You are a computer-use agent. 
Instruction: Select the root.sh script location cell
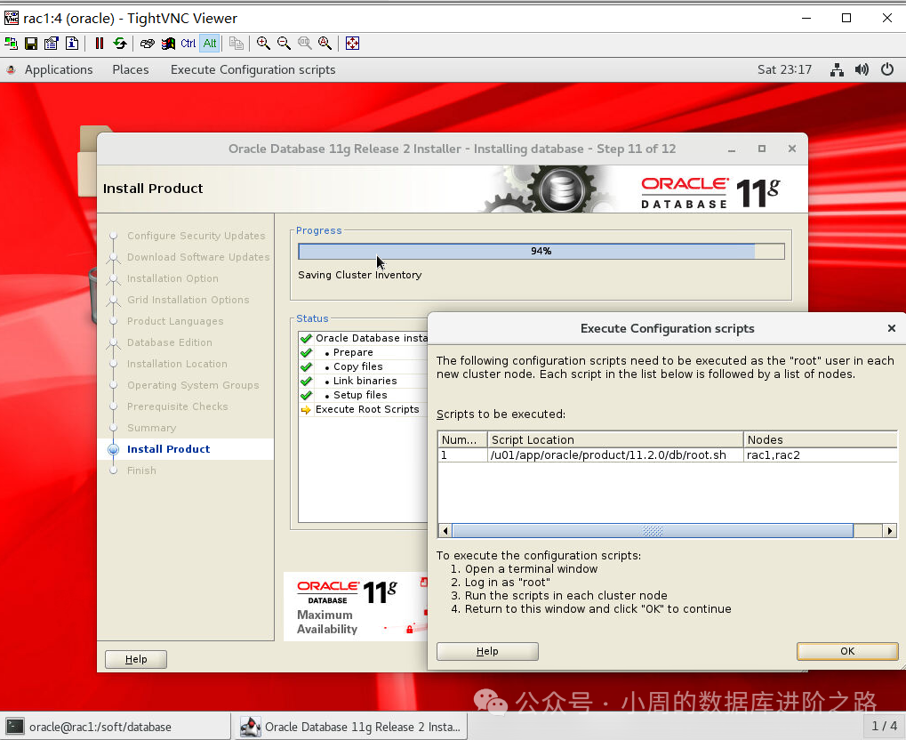click(614, 455)
